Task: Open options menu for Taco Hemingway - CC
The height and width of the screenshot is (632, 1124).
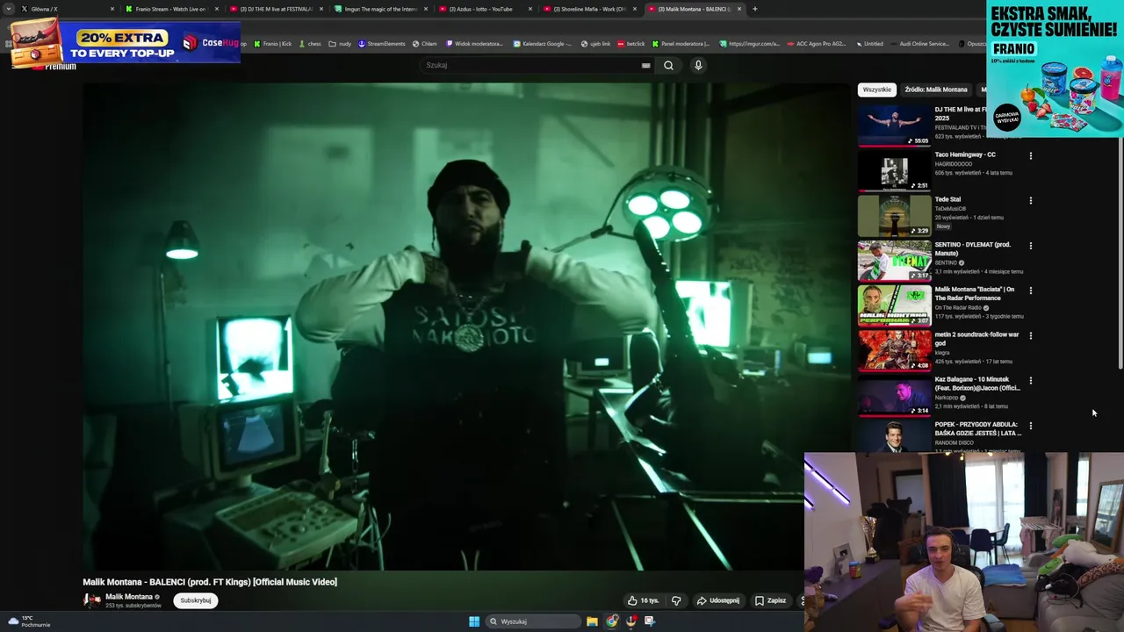Action: click(x=1031, y=155)
